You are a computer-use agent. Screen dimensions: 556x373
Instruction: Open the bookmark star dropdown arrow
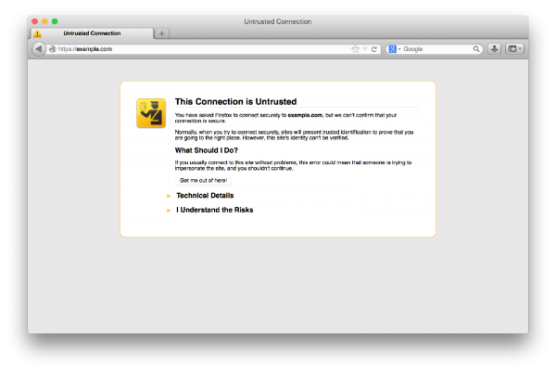click(x=365, y=49)
